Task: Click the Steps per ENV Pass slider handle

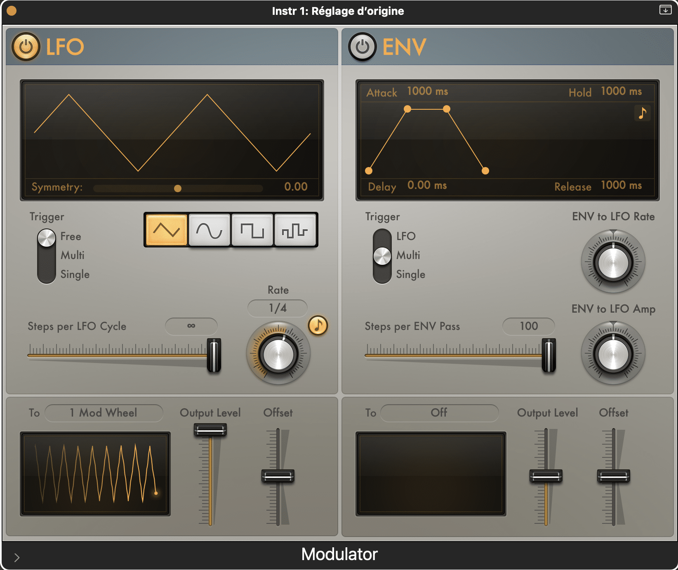Action: [549, 355]
